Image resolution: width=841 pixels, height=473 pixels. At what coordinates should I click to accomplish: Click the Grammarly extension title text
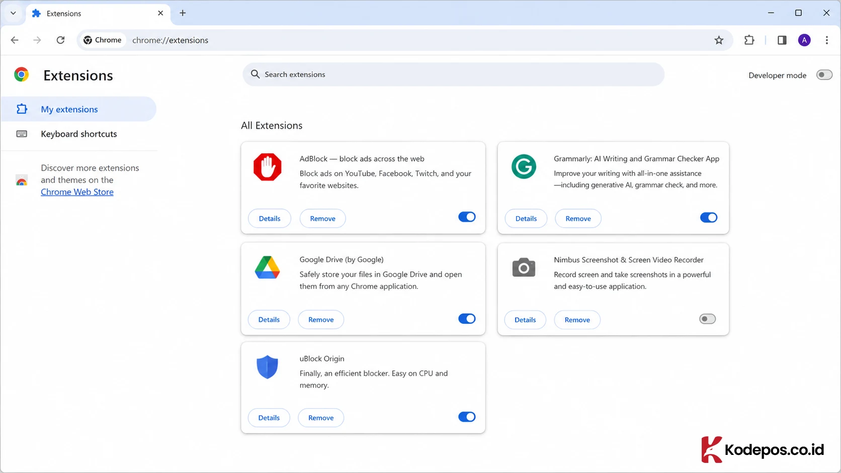(x=637, y=159)
